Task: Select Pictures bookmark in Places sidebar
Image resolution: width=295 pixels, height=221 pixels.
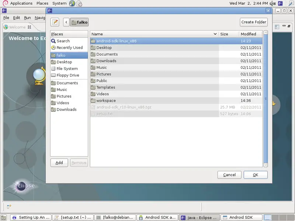Action: tap(69, 96)
